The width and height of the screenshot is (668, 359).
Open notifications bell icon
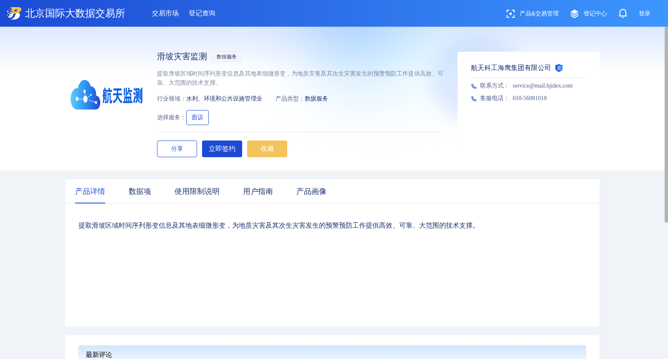(x=623, y=13)
